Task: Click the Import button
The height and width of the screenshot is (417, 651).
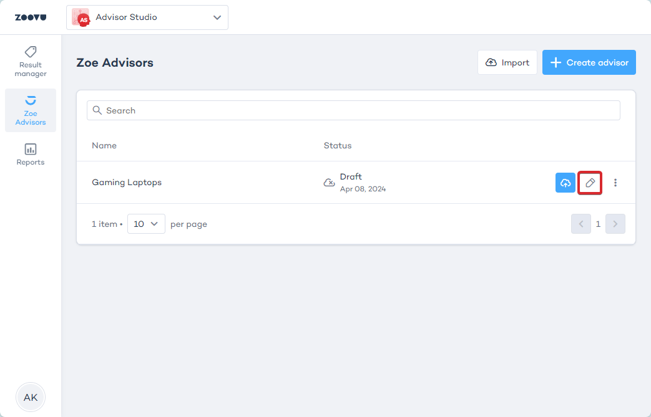Action: [x=507, y=62]
